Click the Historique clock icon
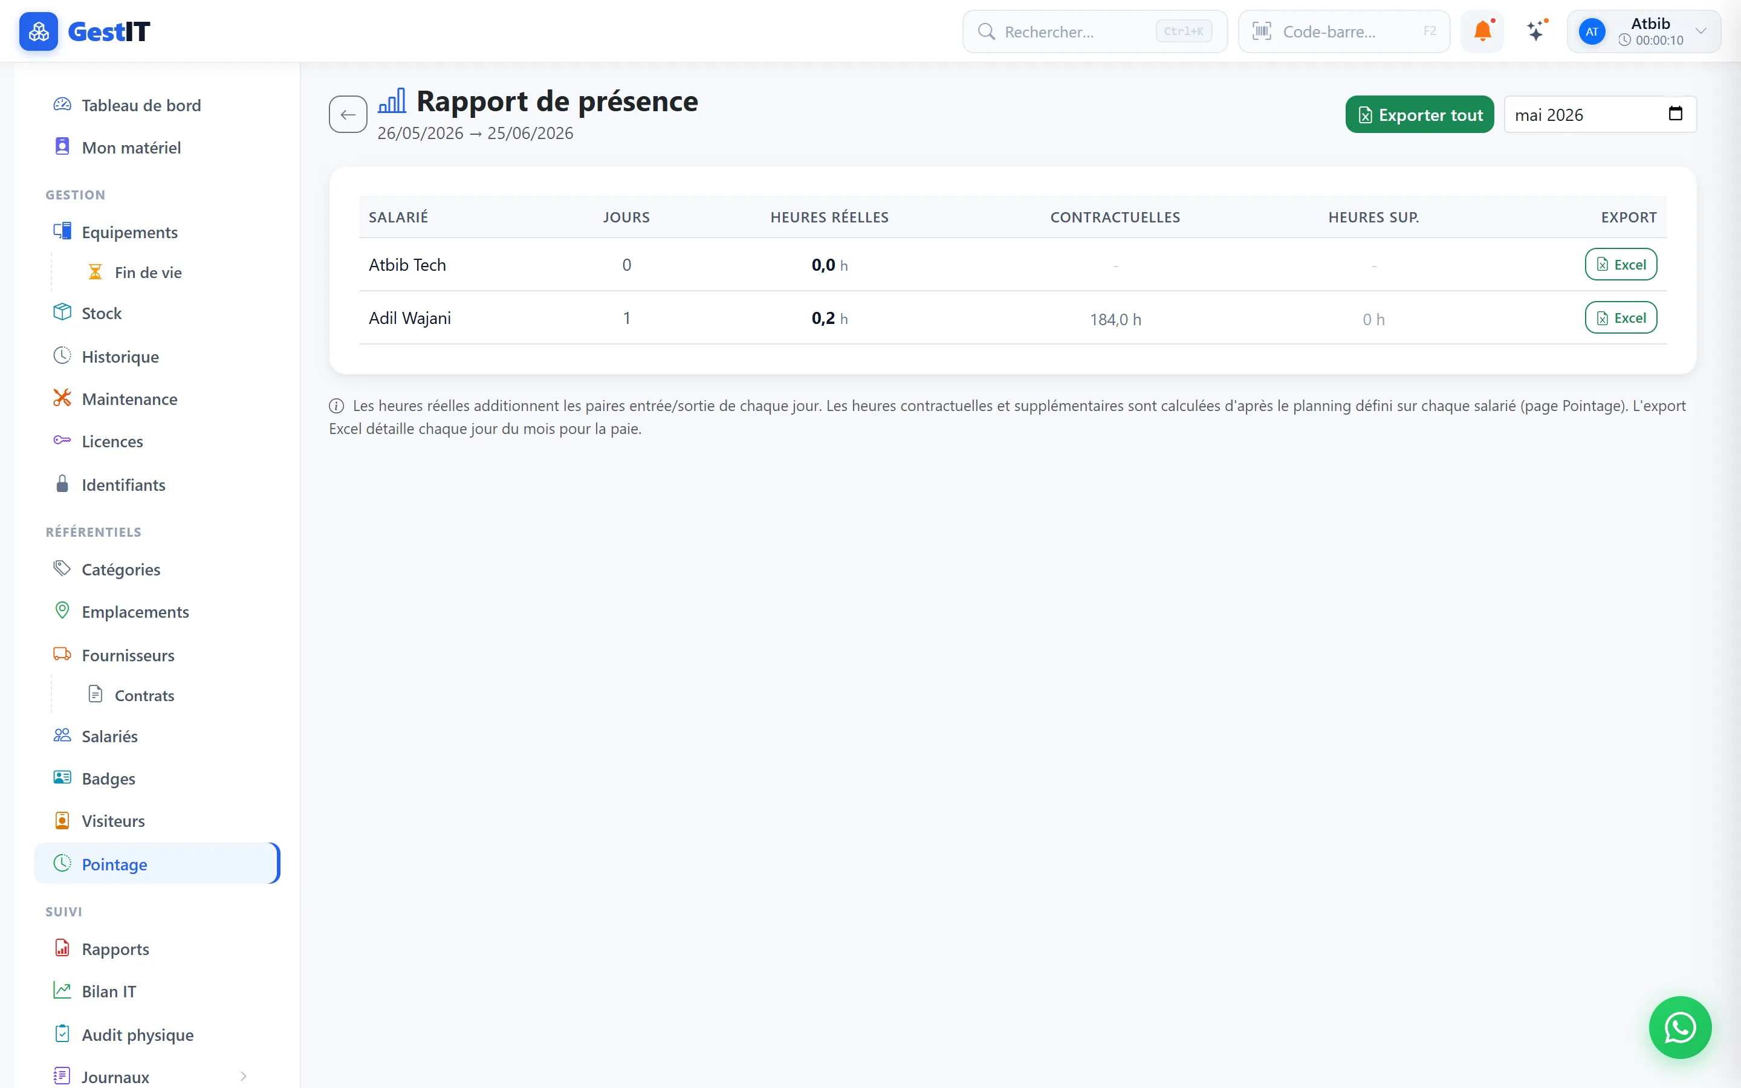The image size is (1741, 1088). tap(63, 355)
